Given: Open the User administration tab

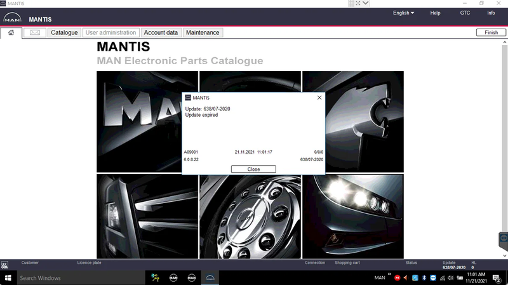Looking at the screenshot, I should 110,32.
